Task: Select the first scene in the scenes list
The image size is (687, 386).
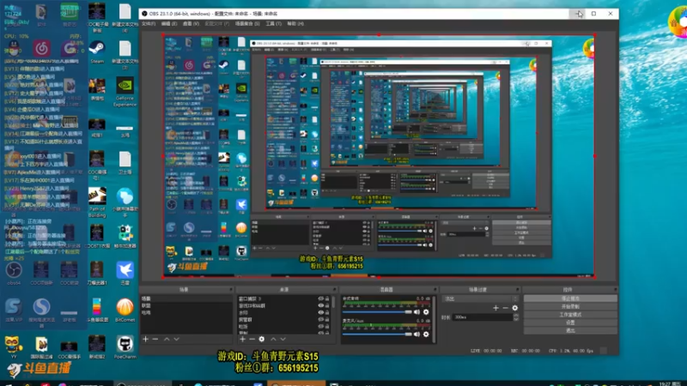Action: [186, 299]
